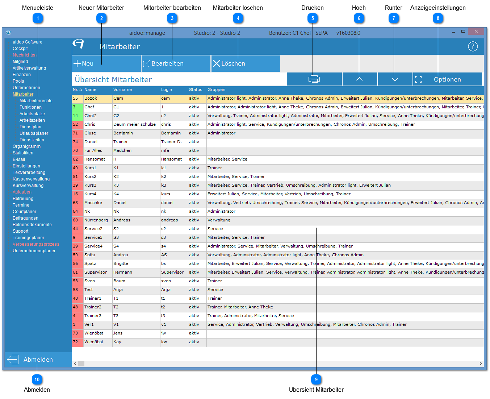Open the Arbeitszeiten submenu item

(32, 120)
